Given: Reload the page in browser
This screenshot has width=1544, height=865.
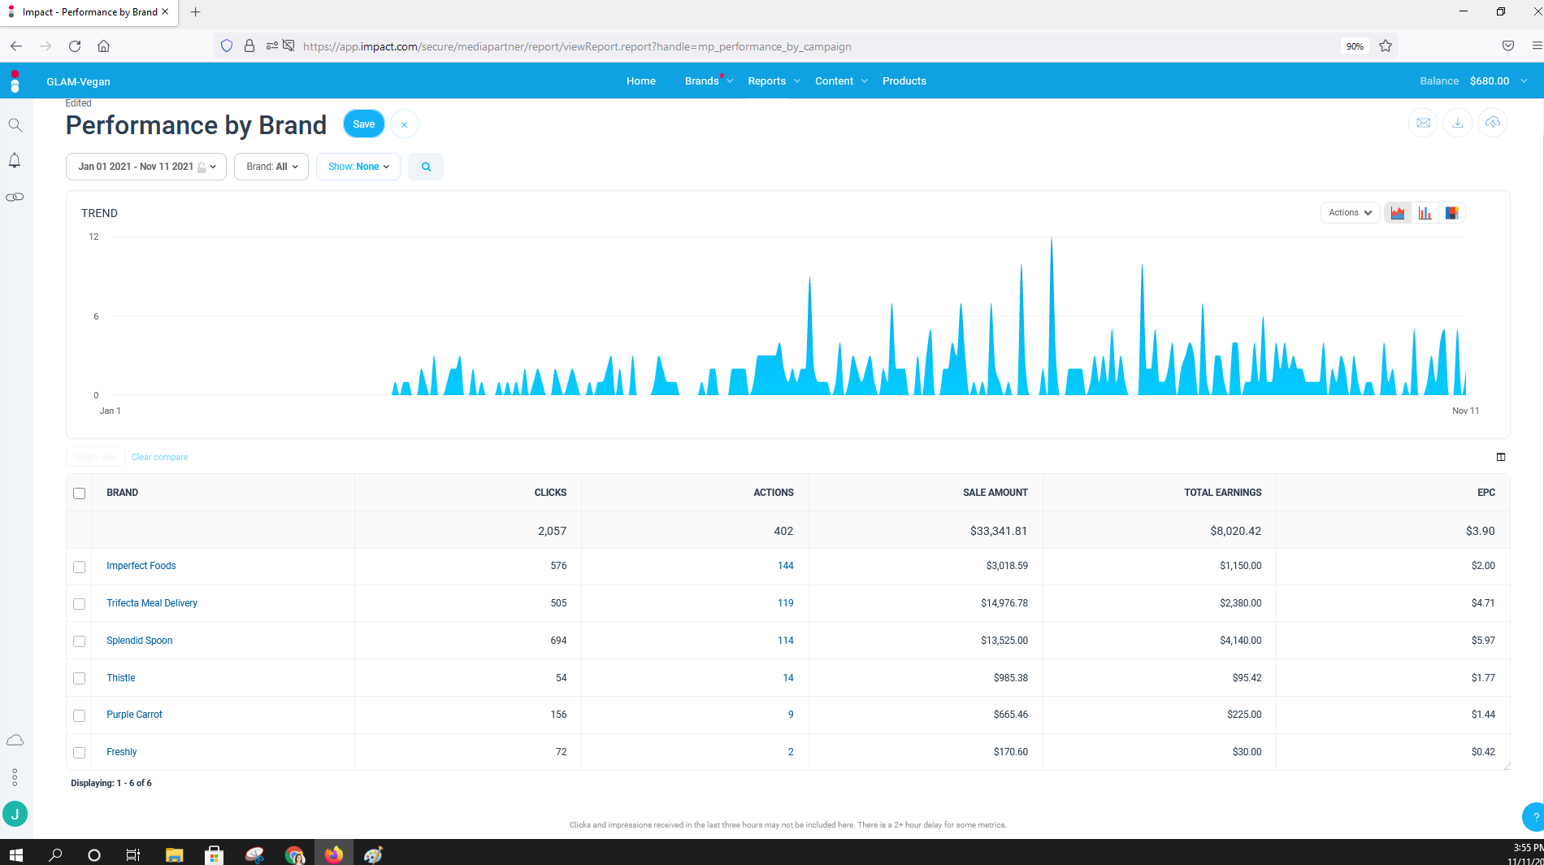Looking at the screenshot, I should coord(75,46).
